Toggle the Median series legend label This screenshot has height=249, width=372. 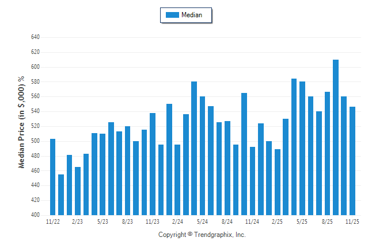pyautogui.click(x=191, y=15)
